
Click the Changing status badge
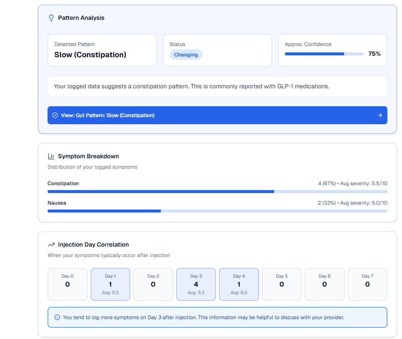point(186,55)
